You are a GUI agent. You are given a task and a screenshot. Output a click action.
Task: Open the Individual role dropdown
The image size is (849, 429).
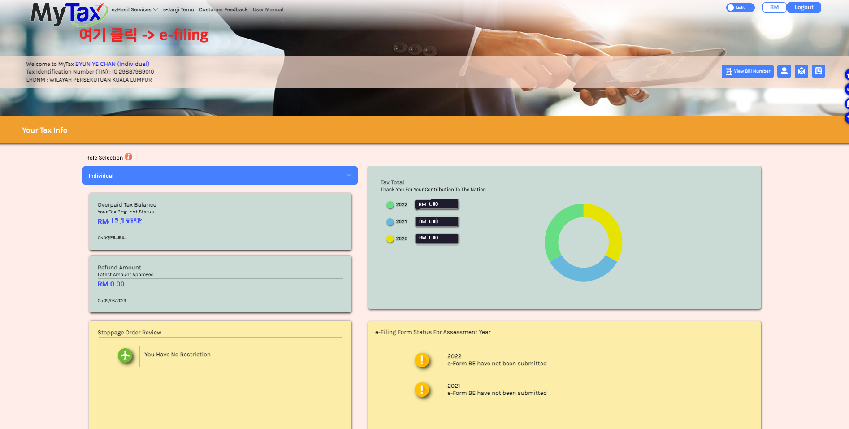pos(220,176)
